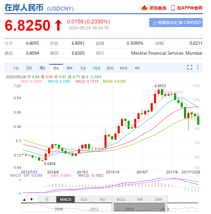Switch to 日K daily candlestick chart
Viewport: 211px width, 214px height.
point(29,68)
